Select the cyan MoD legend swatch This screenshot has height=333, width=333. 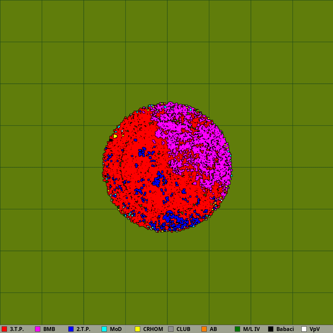pos(104,329)
